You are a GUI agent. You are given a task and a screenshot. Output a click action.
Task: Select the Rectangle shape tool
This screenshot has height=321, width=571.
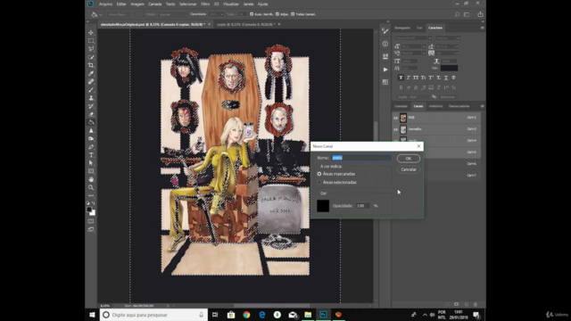pyautogui.click(x=91, y=171)
